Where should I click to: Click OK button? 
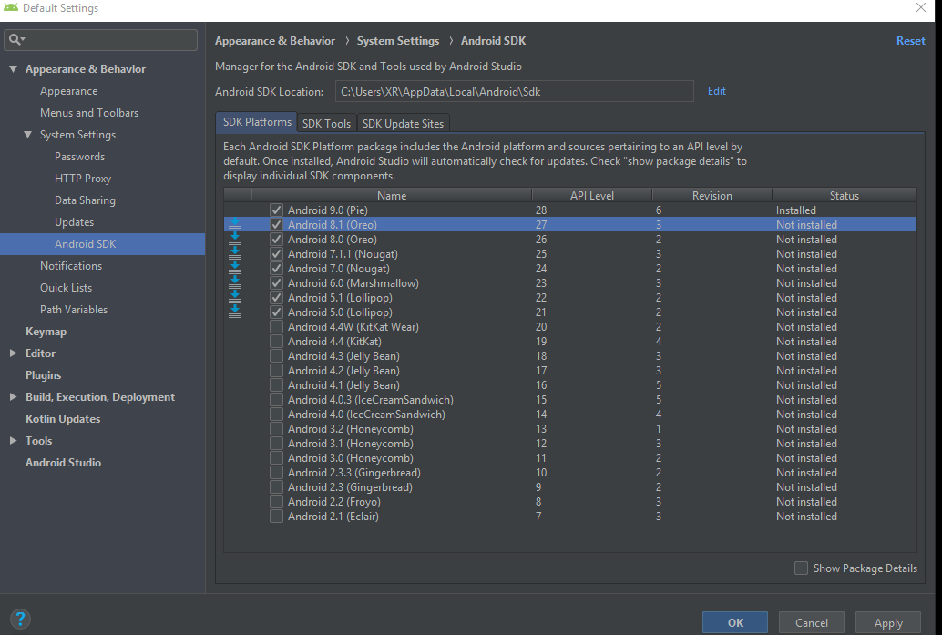pos(734,622)
